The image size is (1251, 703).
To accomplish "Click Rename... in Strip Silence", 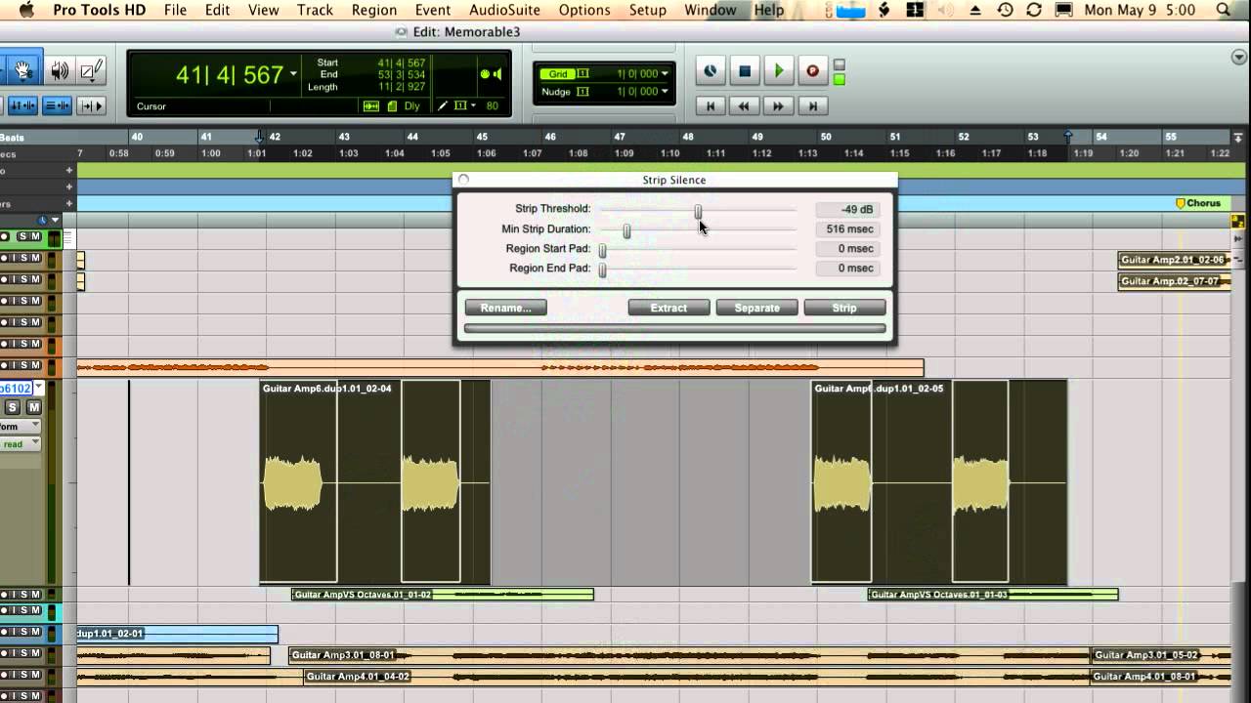I will 505,308.
